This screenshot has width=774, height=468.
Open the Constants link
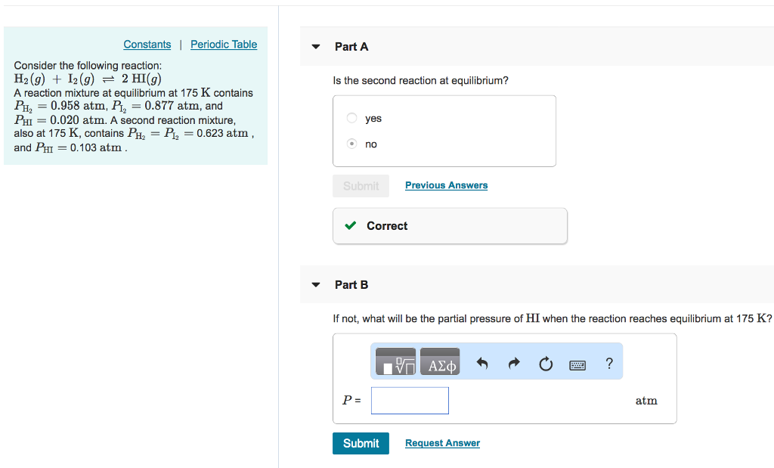(x=147, y=45)
